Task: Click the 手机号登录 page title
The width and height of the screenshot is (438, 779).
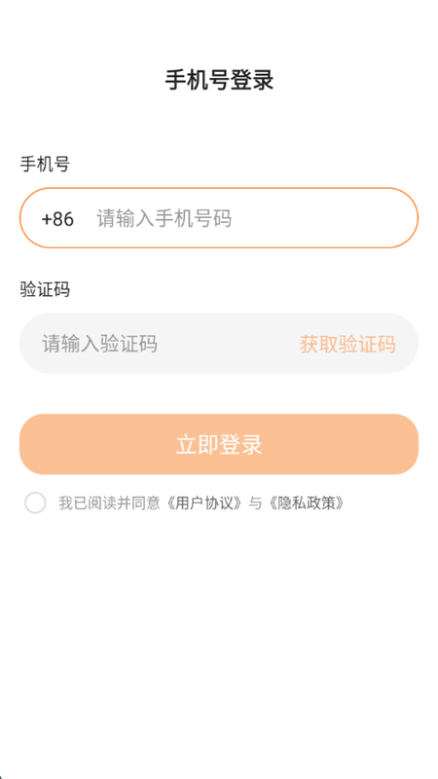Action: pyautogui.click(x=219, y=81)
